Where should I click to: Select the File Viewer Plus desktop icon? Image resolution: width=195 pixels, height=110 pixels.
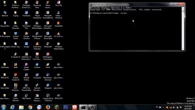[x=26, y=25]
